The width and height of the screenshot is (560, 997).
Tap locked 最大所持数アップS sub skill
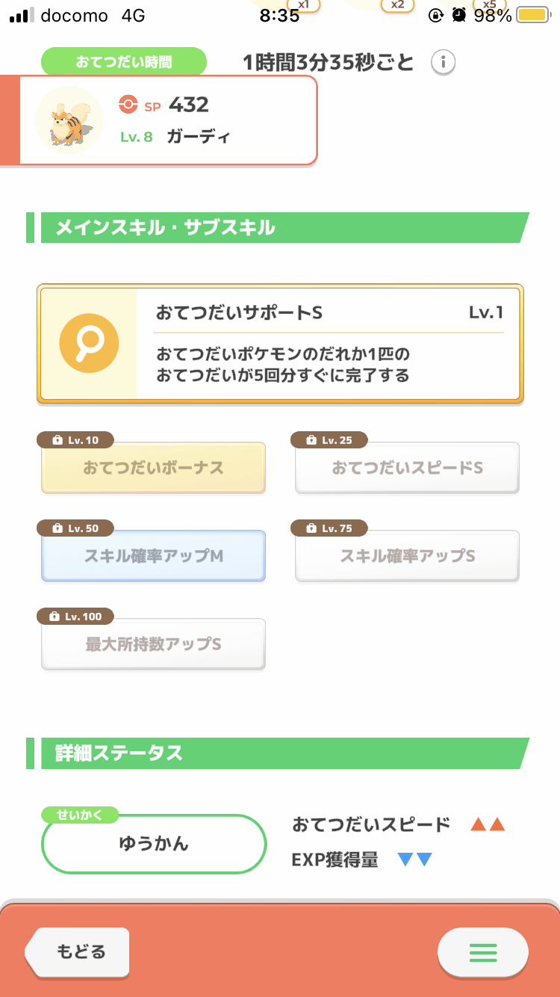[x=153, y=644]
